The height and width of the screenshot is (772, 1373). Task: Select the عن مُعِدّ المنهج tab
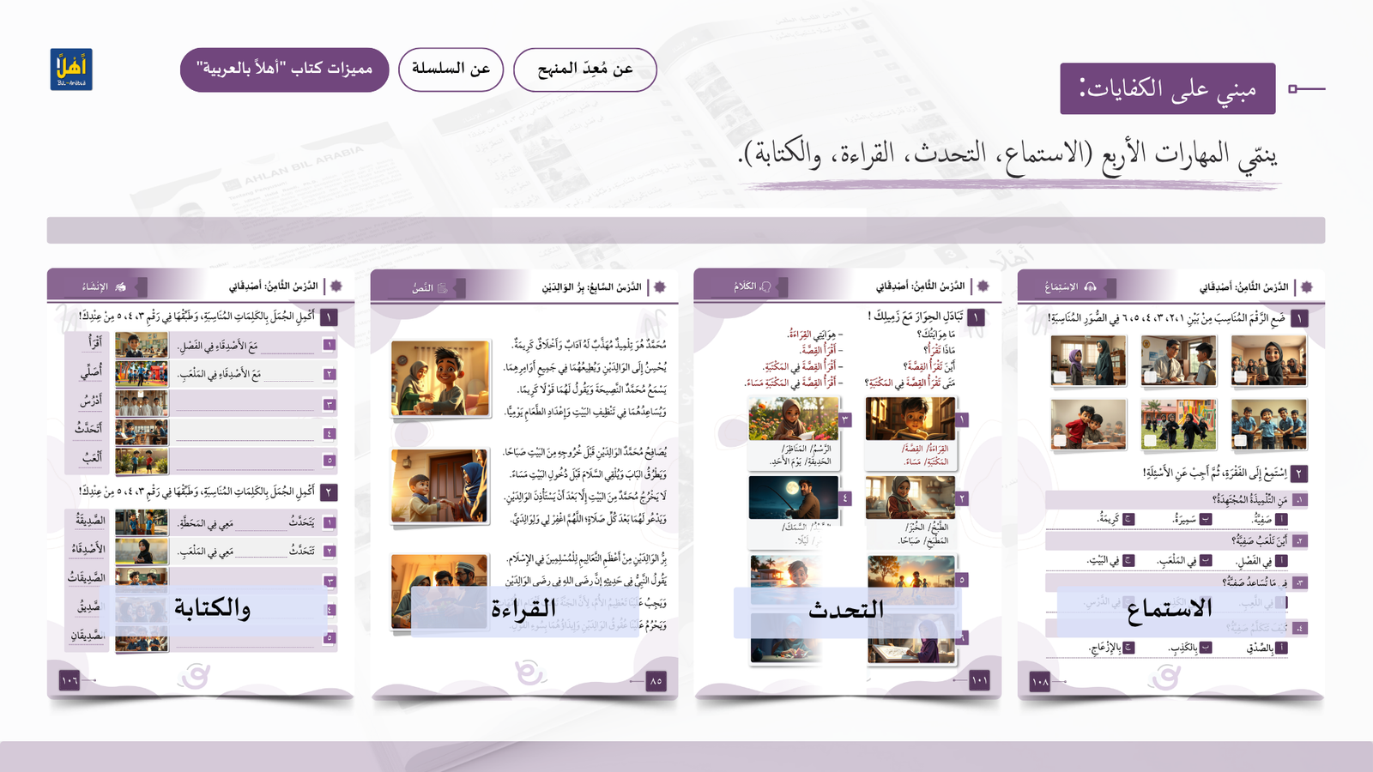[584, 69]
